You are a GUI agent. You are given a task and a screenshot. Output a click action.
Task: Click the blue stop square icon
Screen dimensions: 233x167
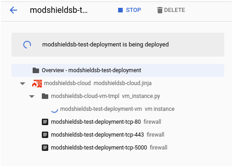tap(120, 10)
